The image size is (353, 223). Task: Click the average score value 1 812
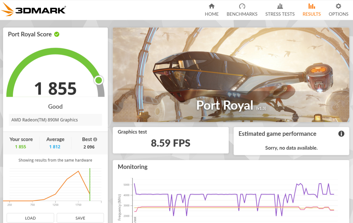(55, 147)
